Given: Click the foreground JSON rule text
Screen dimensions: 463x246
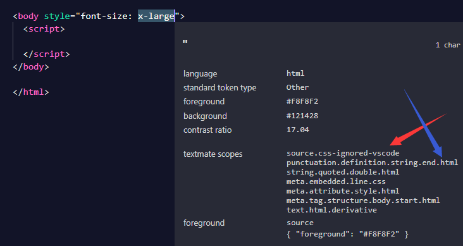Looking at the screenshot, I should (347, 234).
